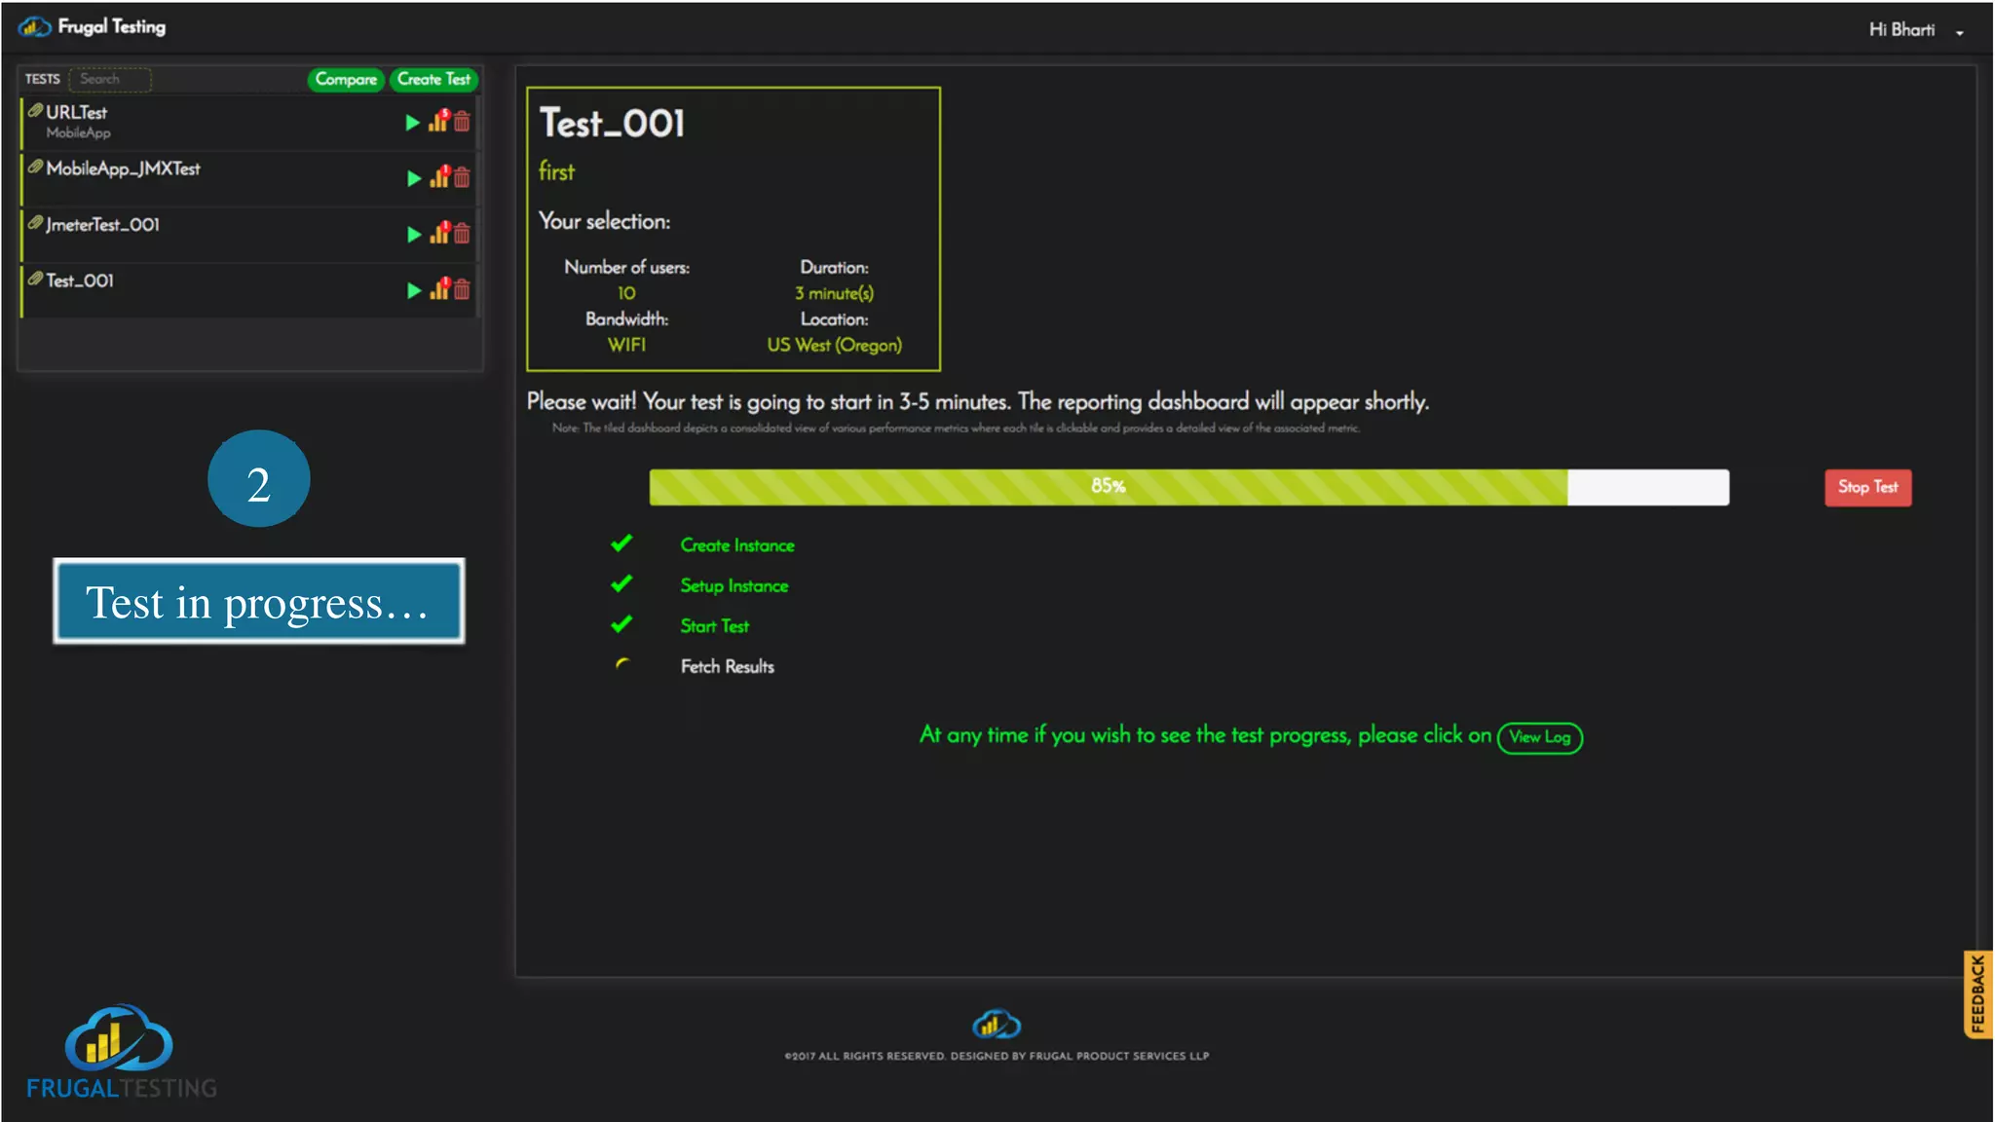The height and width of the screenshot is (1122, 1995).
Task: Open Test_001 reports chart icon
Action: [439, 289]
